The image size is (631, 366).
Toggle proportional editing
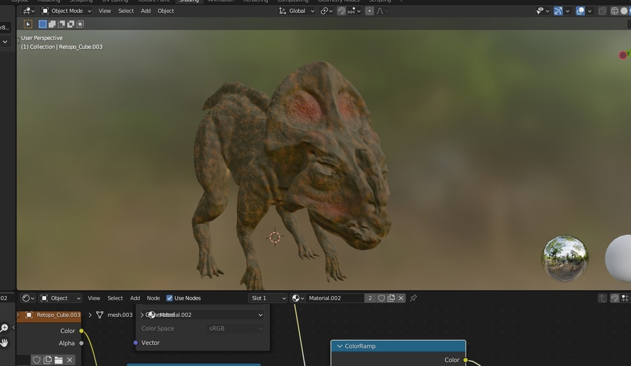(x=369, y=11)
